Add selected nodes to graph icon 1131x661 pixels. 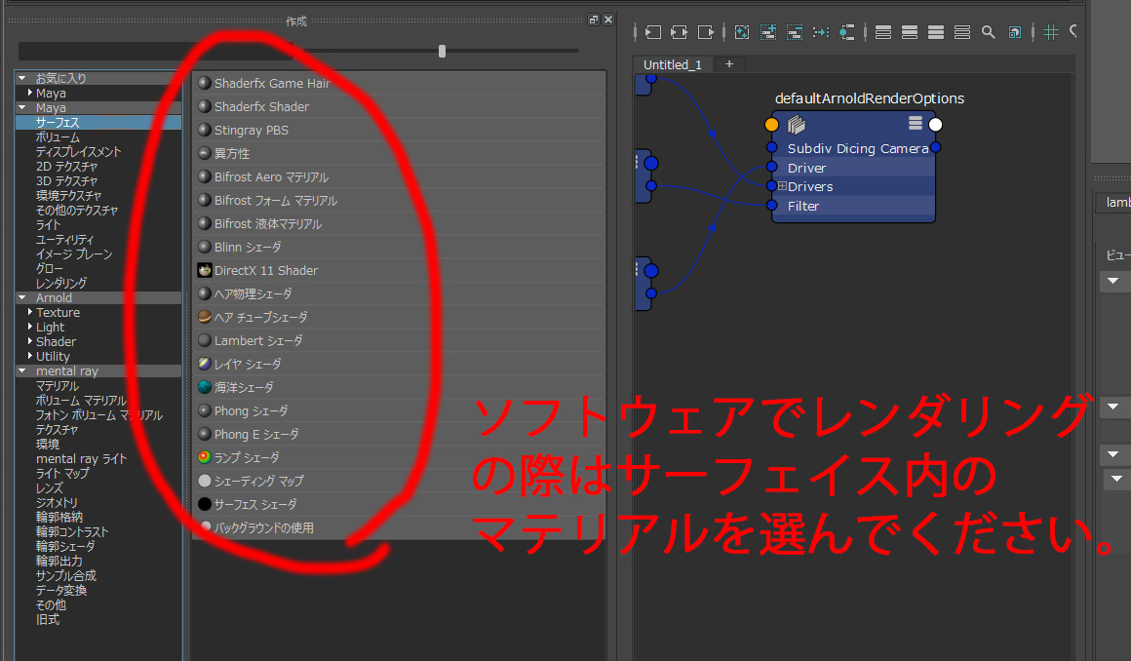point(768,32)
